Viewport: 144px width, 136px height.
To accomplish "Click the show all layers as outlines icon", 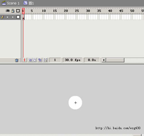I will (x=18, y=11).
